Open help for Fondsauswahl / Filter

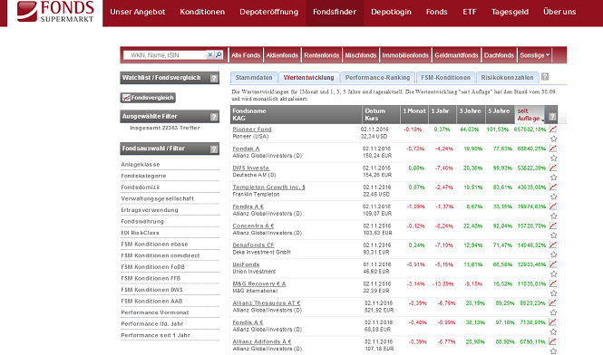[x=214, y=149]
